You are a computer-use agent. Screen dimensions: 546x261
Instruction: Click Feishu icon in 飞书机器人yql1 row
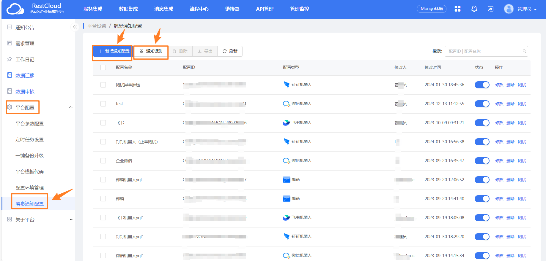[x=287, y=217]
